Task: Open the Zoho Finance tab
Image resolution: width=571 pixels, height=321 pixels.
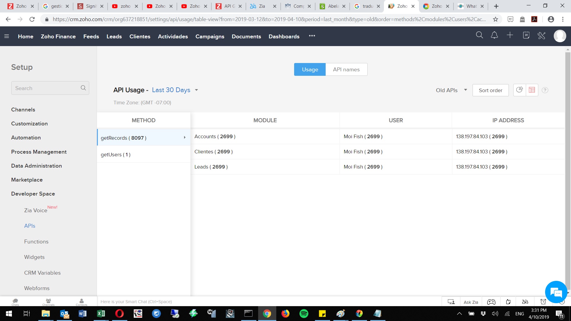Action: point(58,36)
